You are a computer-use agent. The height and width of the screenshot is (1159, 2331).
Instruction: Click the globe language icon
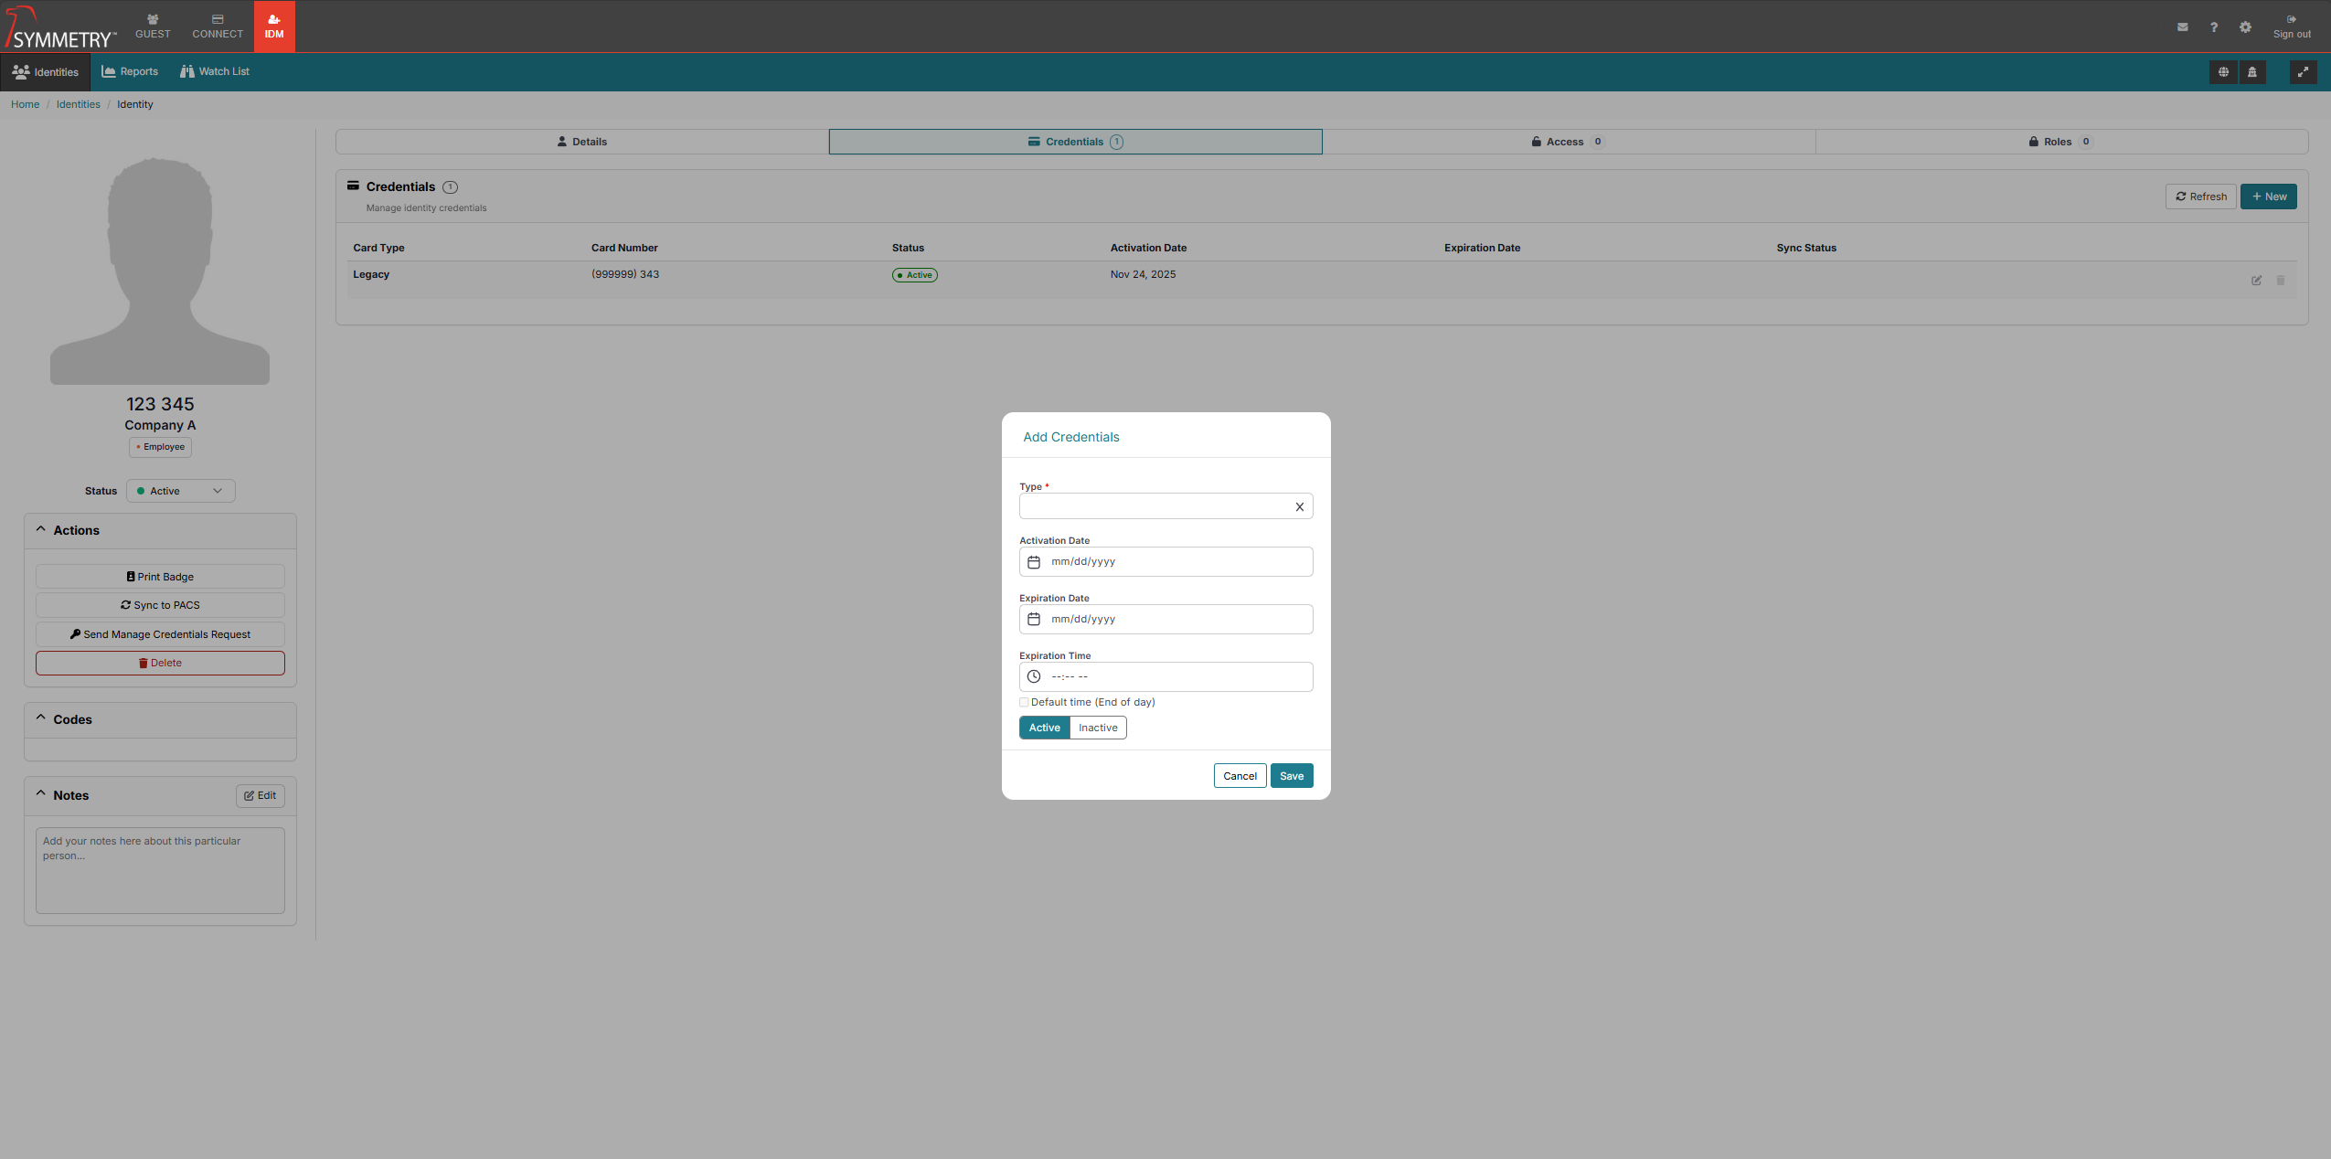pyautogui.click(x=2223, y=72)
